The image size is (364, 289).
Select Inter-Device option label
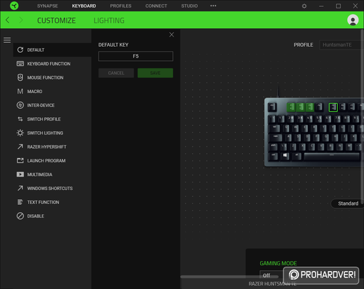click(x=41, y=106)
